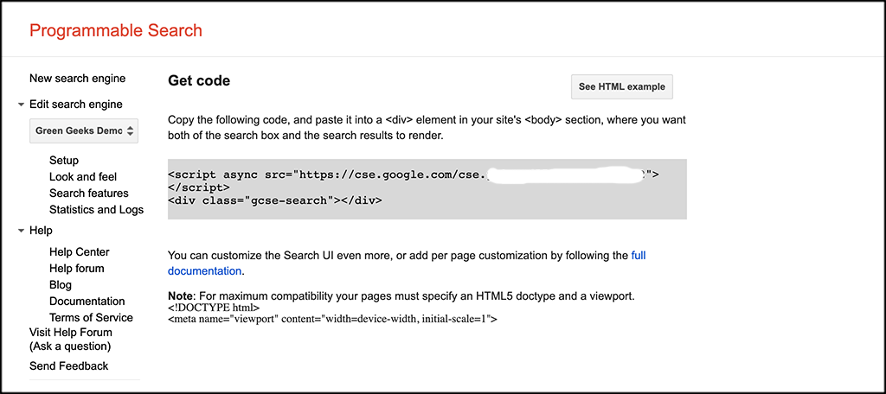Open the Blog link
The width and height of the screenshot is (886, 394).
coord(61,284)
